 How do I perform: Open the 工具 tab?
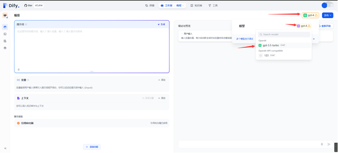tap(213, 6)
